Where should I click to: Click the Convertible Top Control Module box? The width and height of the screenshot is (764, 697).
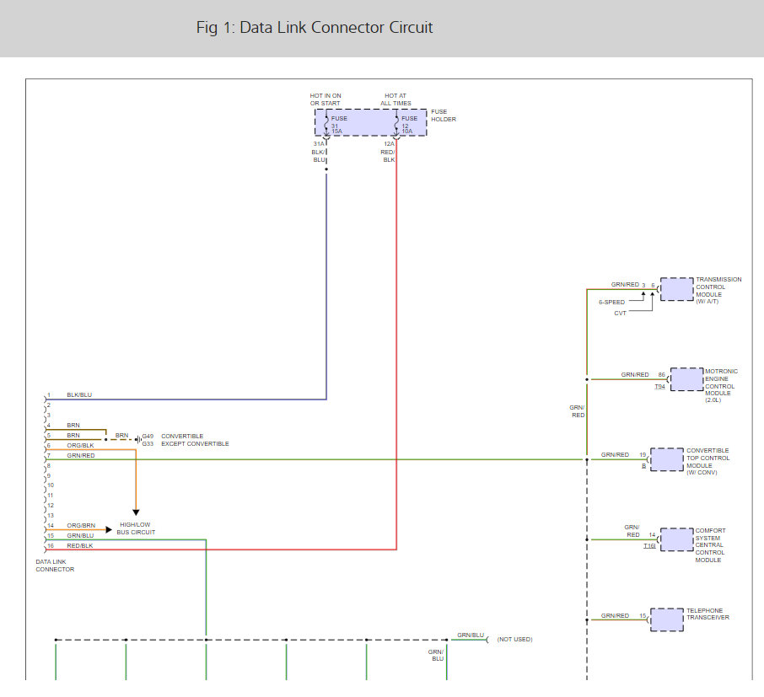[x=666, y=459]
